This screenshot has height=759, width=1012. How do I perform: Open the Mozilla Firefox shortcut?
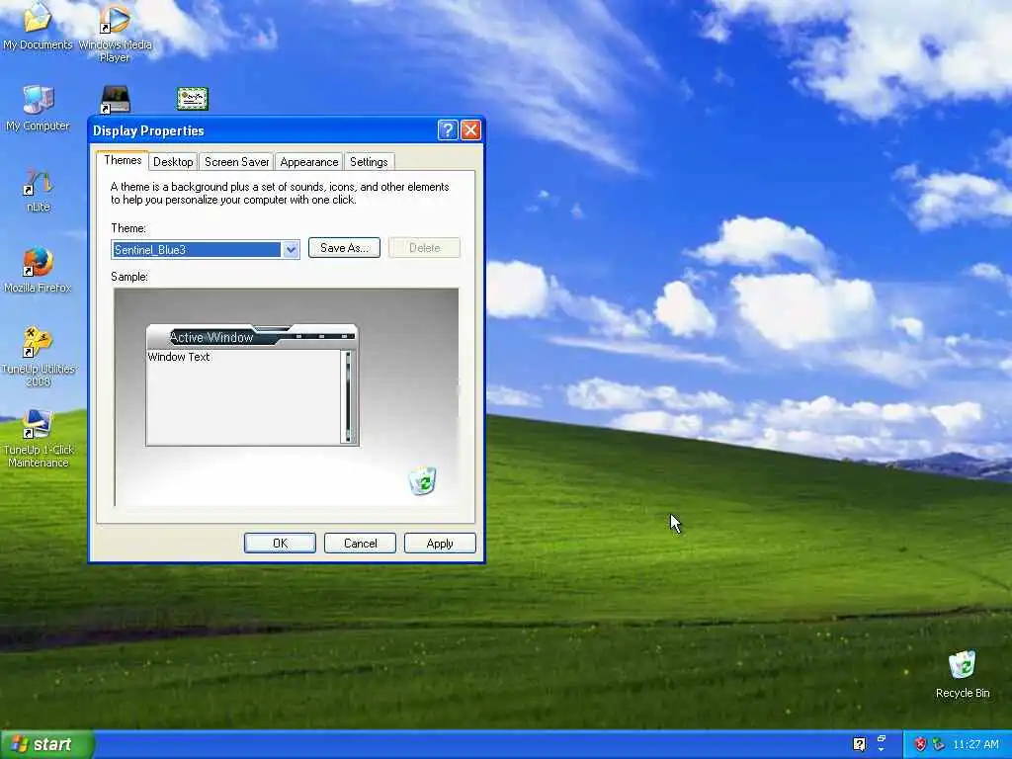tap(38, 270)
